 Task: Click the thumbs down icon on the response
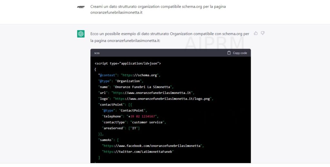(x=263, y=33)
